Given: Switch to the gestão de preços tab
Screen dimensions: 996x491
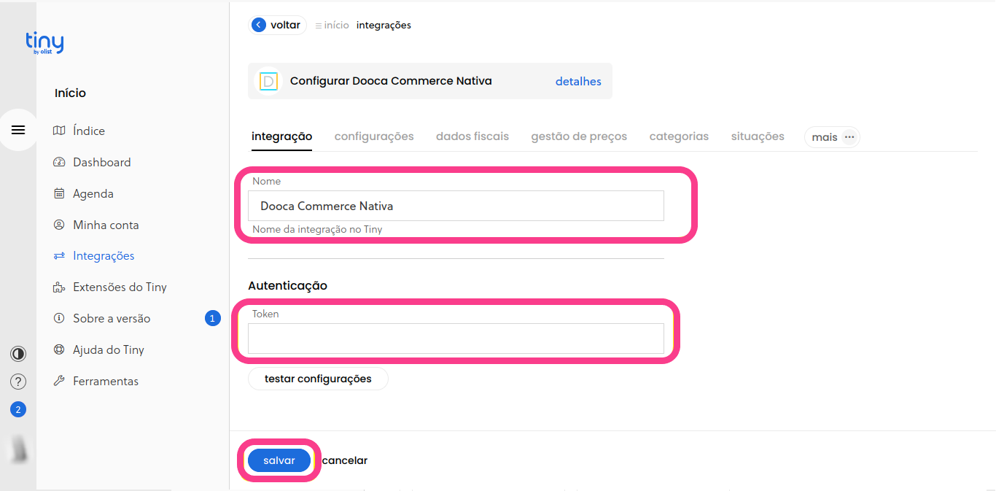Looking at the screenshot, I should coord(579,136).
